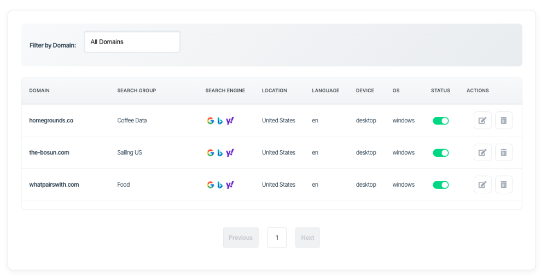Disable status switch for whatpairswith.com
The width and height of the screenshot is (547, 278).
click(440, 185)
